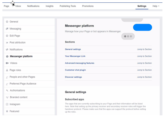168x118 pixels.
Task: Open the Promotions tab
Action: (x=88, y=6)
